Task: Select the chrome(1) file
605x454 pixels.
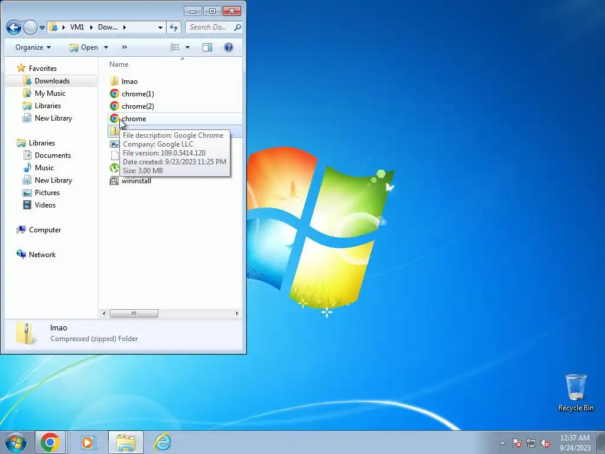Action: (x=138, y=94)
